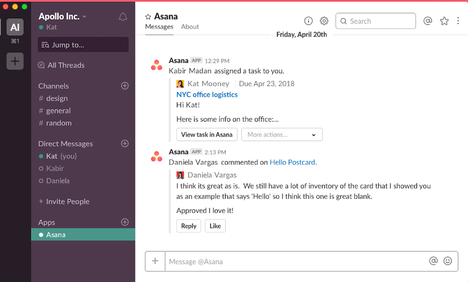Start a new direct message via plus icon

coord(125,144)
